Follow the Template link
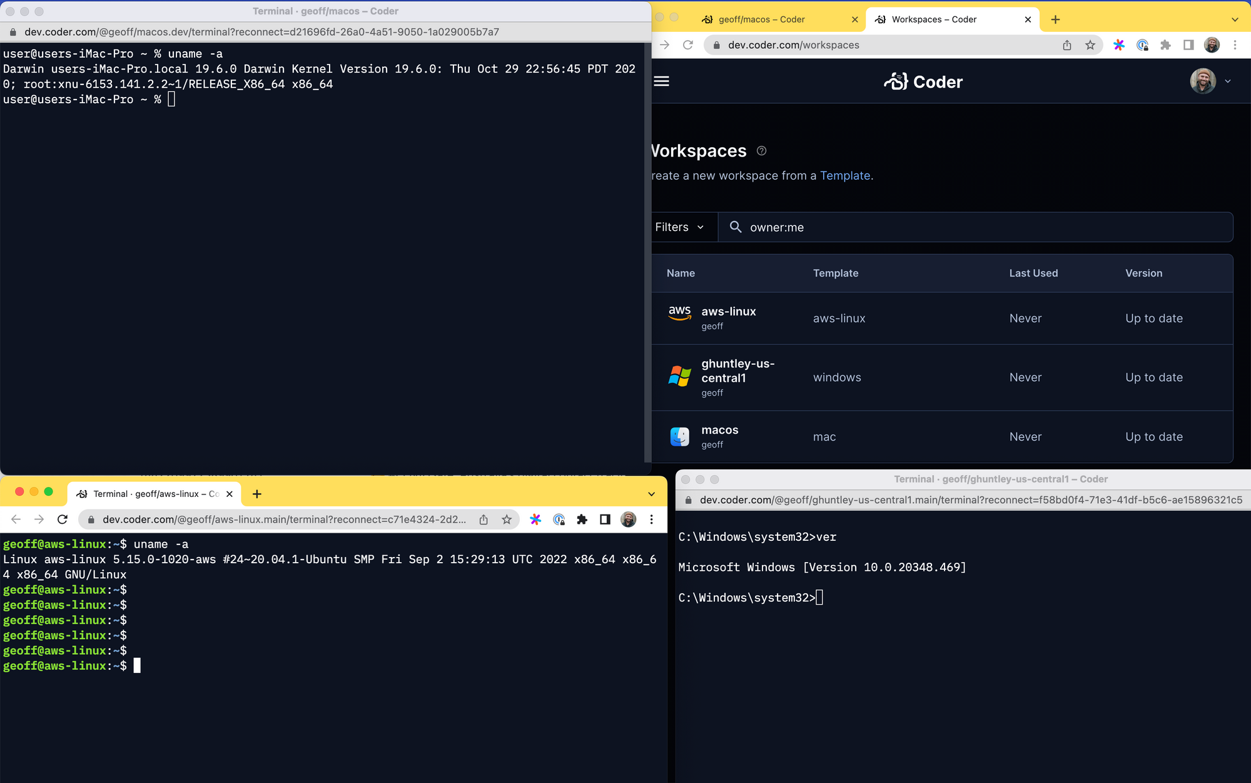Viewport: 1251px width, 783px height. click(844, 176)
